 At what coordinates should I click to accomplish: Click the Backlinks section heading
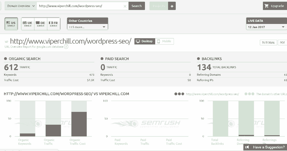[x=211, y=59]
